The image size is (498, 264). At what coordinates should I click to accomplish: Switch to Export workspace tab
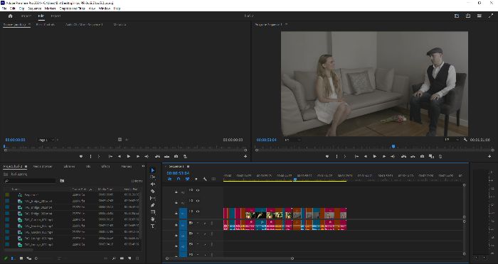pos(56,16)
